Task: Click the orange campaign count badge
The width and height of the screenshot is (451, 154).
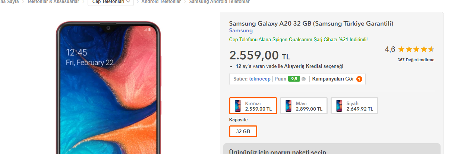Action: 359,79
